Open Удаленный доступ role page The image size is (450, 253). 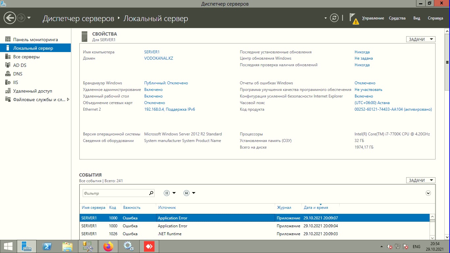coord(35,91)
